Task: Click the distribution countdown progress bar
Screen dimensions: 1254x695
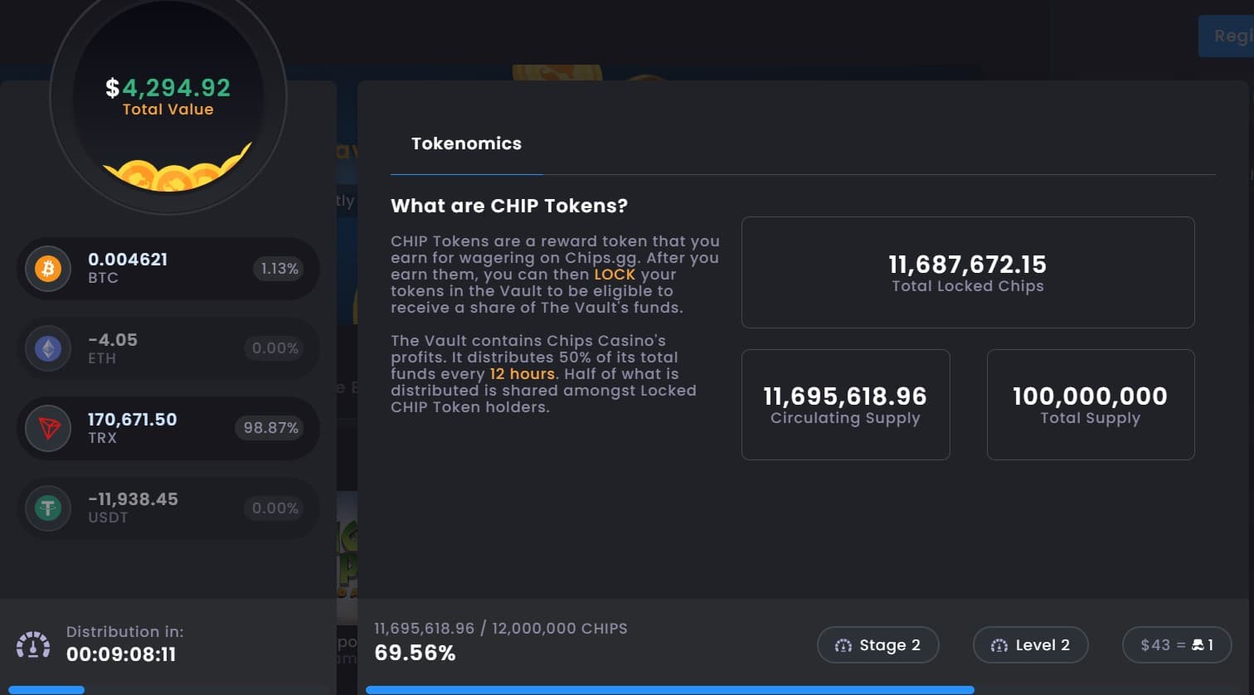Action: tap(46, 690)
